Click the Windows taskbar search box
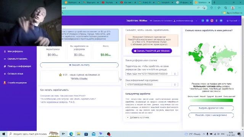 pyautogui.click(x=34, y=134)
